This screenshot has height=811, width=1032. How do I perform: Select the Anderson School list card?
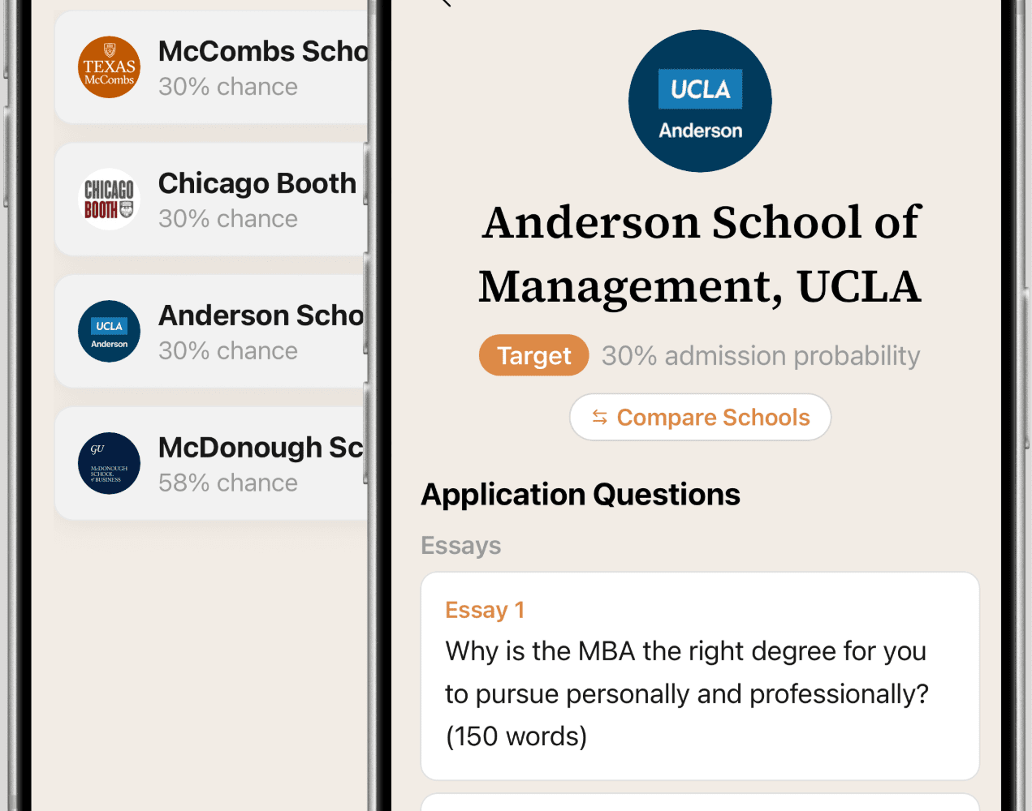[212, 332]
